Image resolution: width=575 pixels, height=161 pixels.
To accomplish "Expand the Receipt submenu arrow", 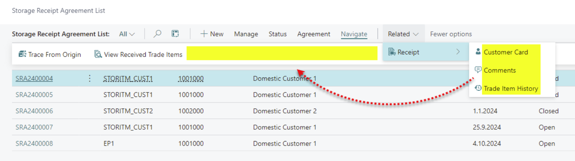I will click(458, 52).
